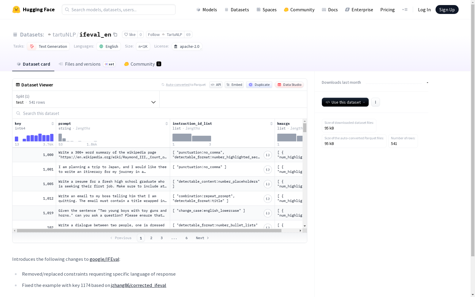Open the Embed viewer option

234,85
